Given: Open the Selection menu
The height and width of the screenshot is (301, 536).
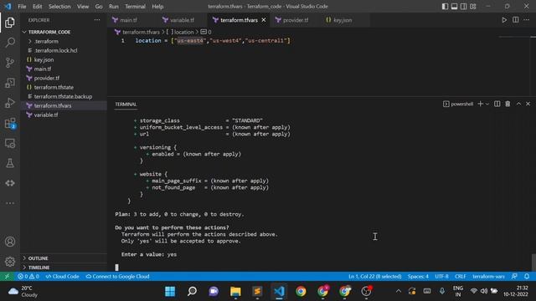Looking at the screenshot, I should click(x=59, y=7).
